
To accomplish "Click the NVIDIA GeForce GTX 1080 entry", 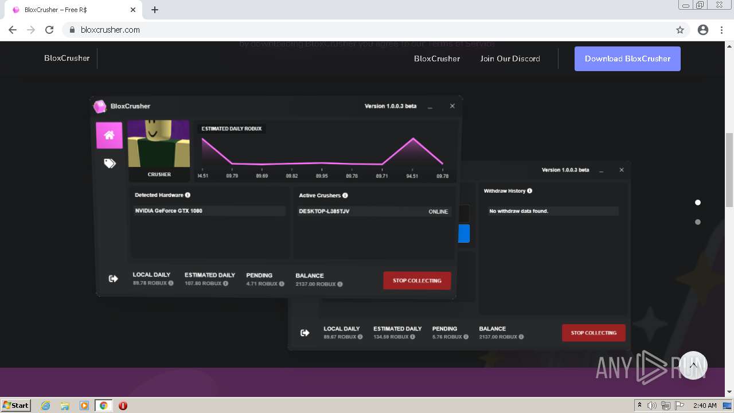I will 209,211.
